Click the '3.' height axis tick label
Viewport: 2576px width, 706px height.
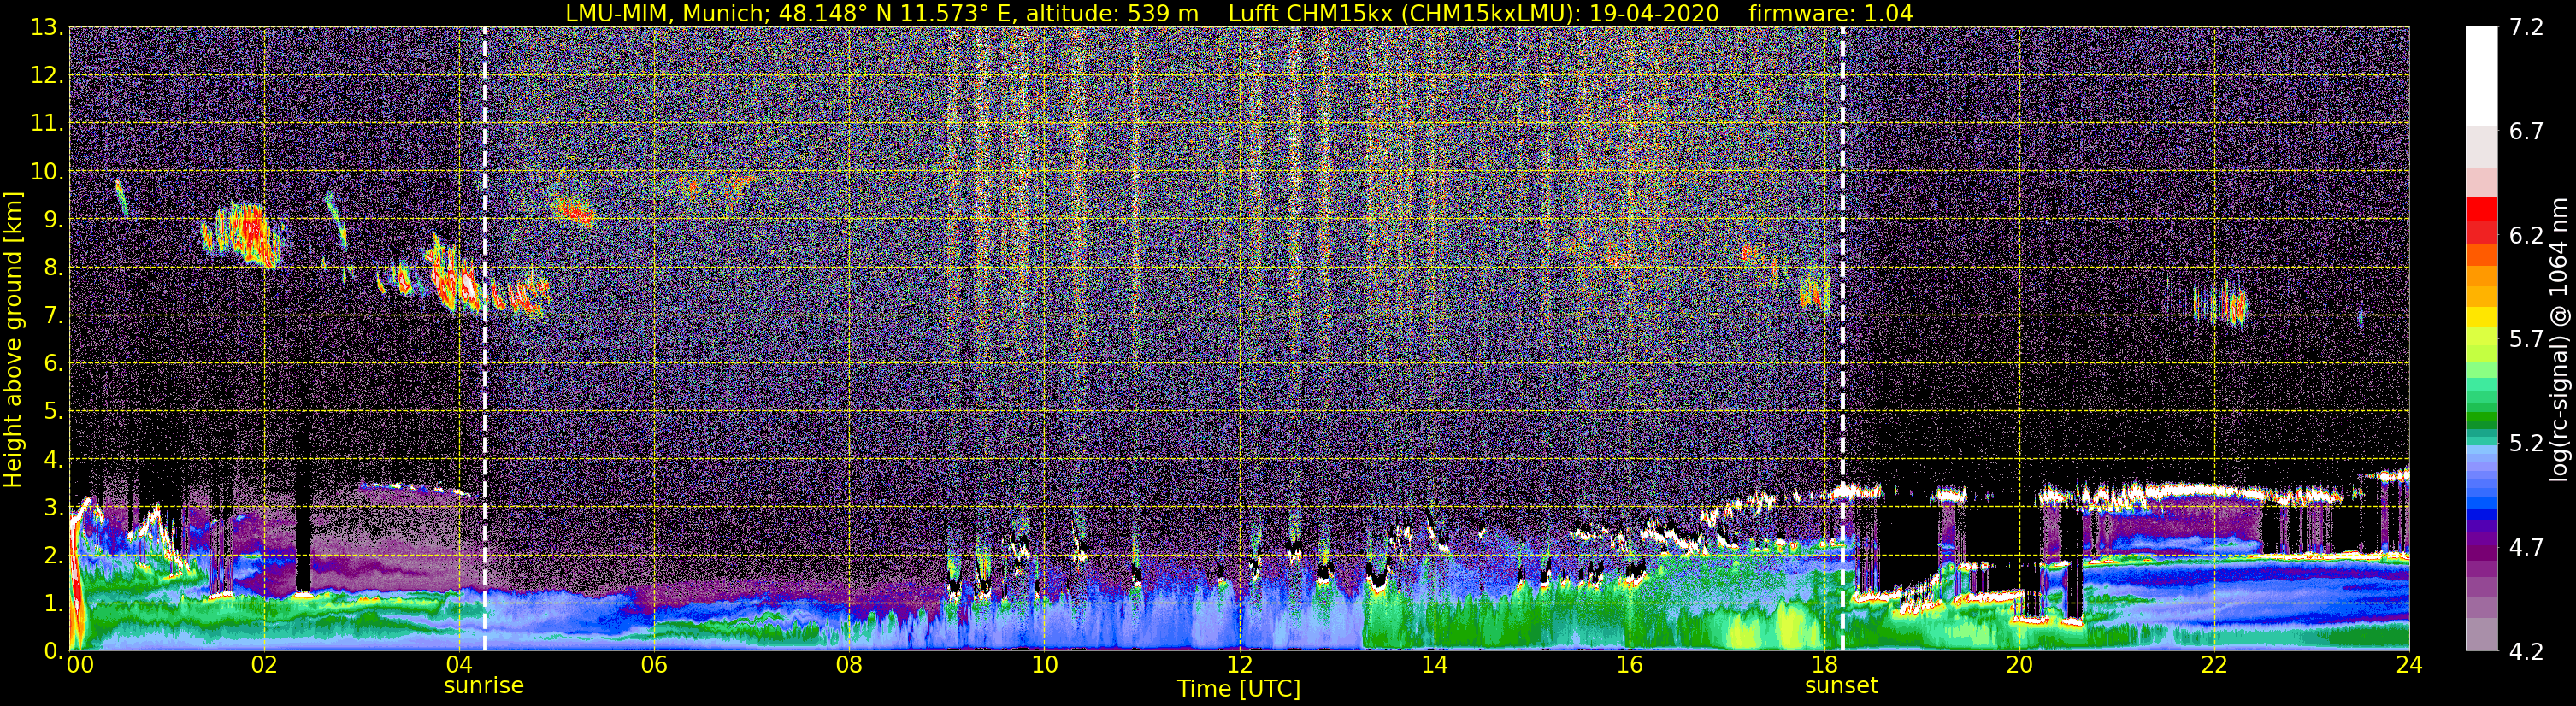tap(54, 507)
